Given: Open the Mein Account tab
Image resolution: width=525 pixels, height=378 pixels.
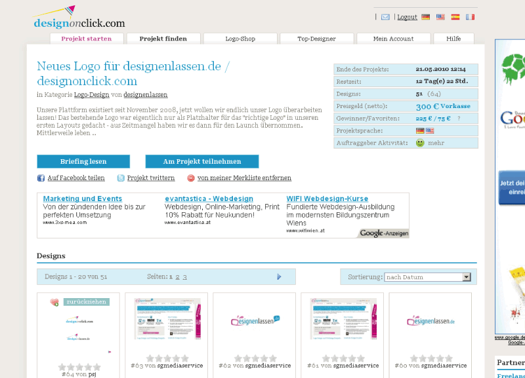Looking at the screenshot, I should click(393, 39).
